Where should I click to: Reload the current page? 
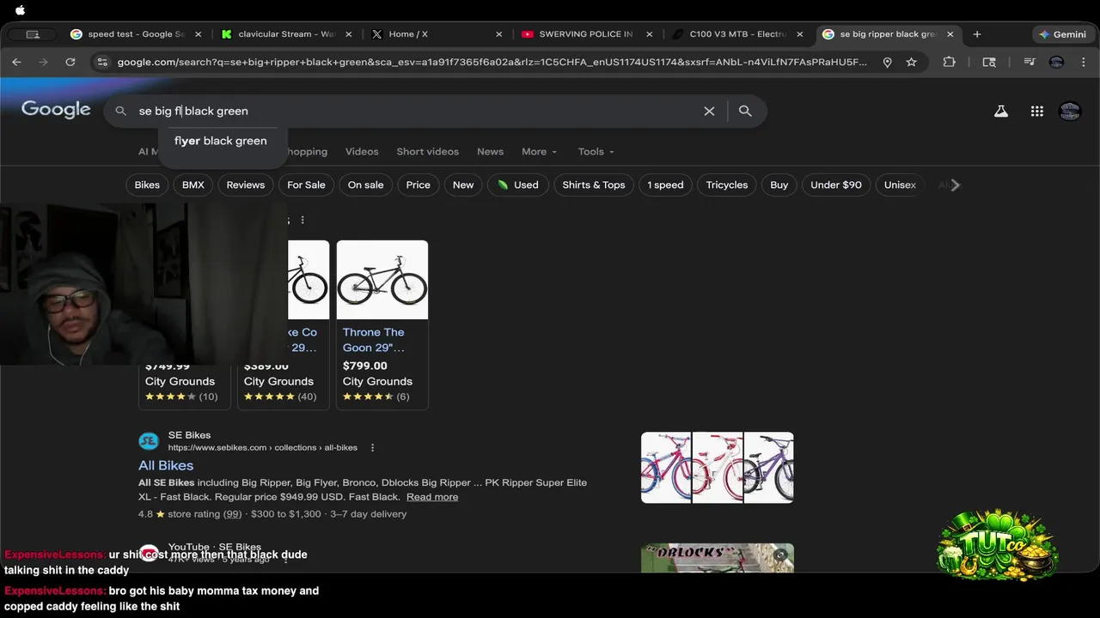tap(70, 62)
